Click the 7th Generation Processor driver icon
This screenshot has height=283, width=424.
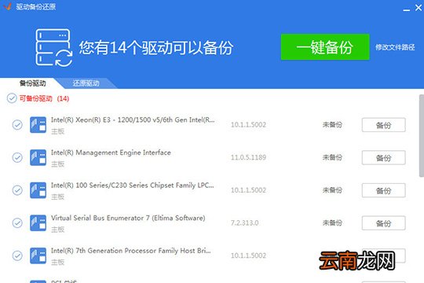pos(38,255)
